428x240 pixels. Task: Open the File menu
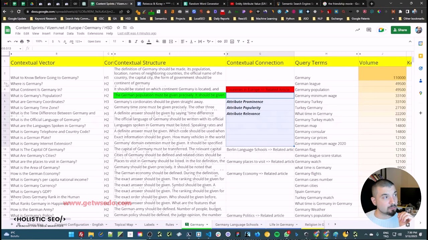[x=18, y=33]
